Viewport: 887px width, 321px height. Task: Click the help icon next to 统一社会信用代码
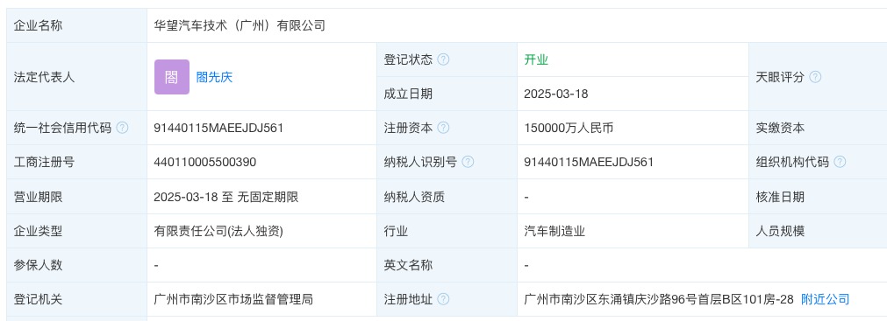tap(122, 128)
